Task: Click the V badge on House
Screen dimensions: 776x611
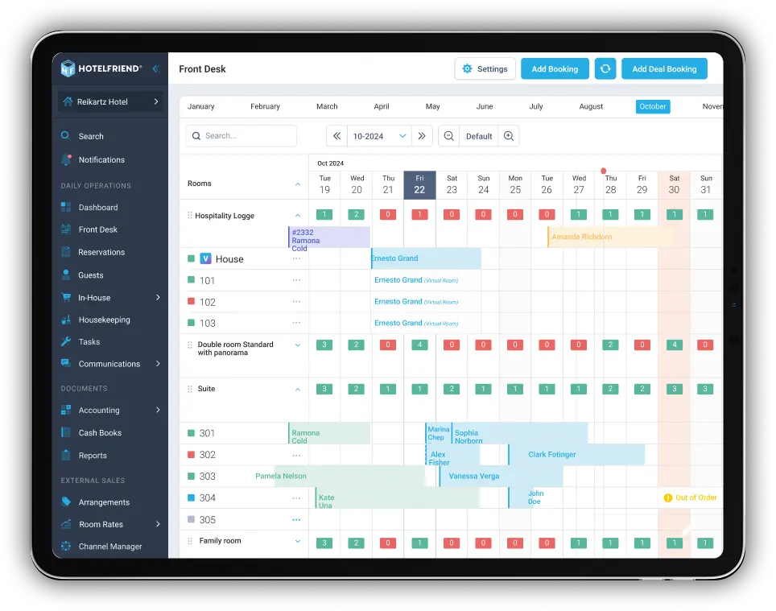Action: pyautogui.click(x=205, y=258)
